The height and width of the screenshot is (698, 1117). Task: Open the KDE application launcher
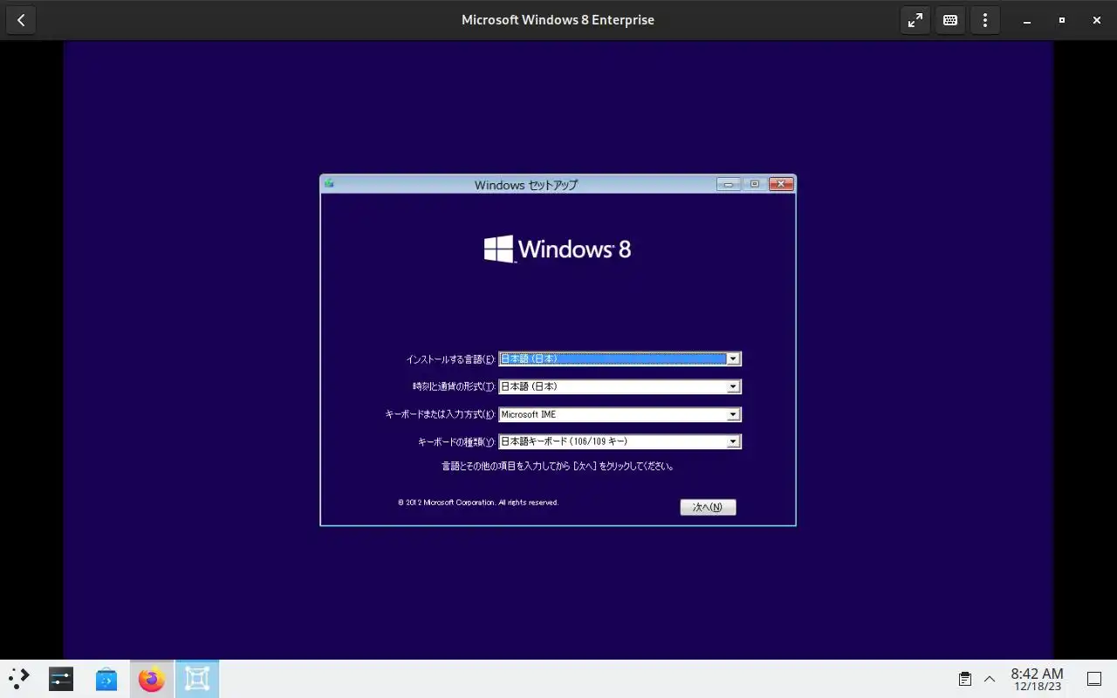tap(19, 679)
